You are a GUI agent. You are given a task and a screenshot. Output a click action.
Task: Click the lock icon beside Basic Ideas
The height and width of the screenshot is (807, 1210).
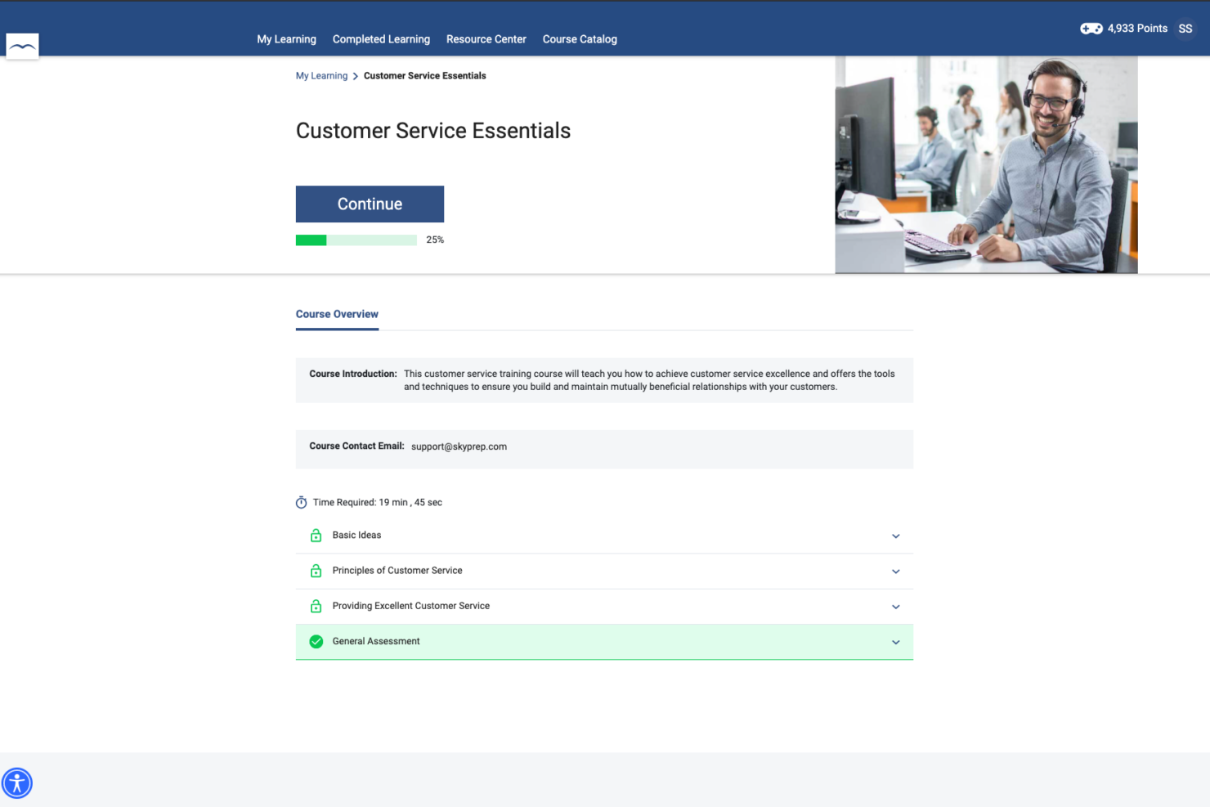(x=316, y=536)
